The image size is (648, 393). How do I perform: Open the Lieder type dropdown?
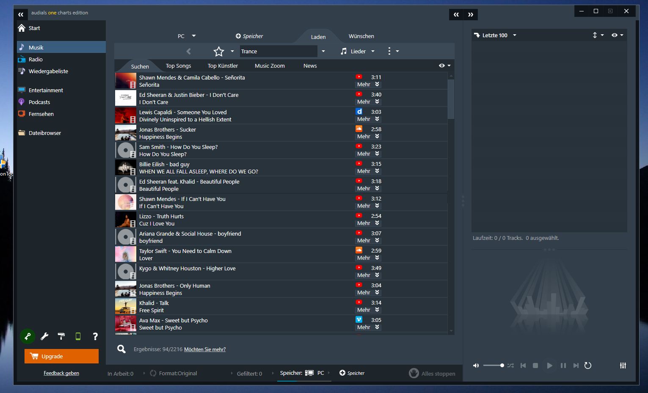tap(358, 52)
